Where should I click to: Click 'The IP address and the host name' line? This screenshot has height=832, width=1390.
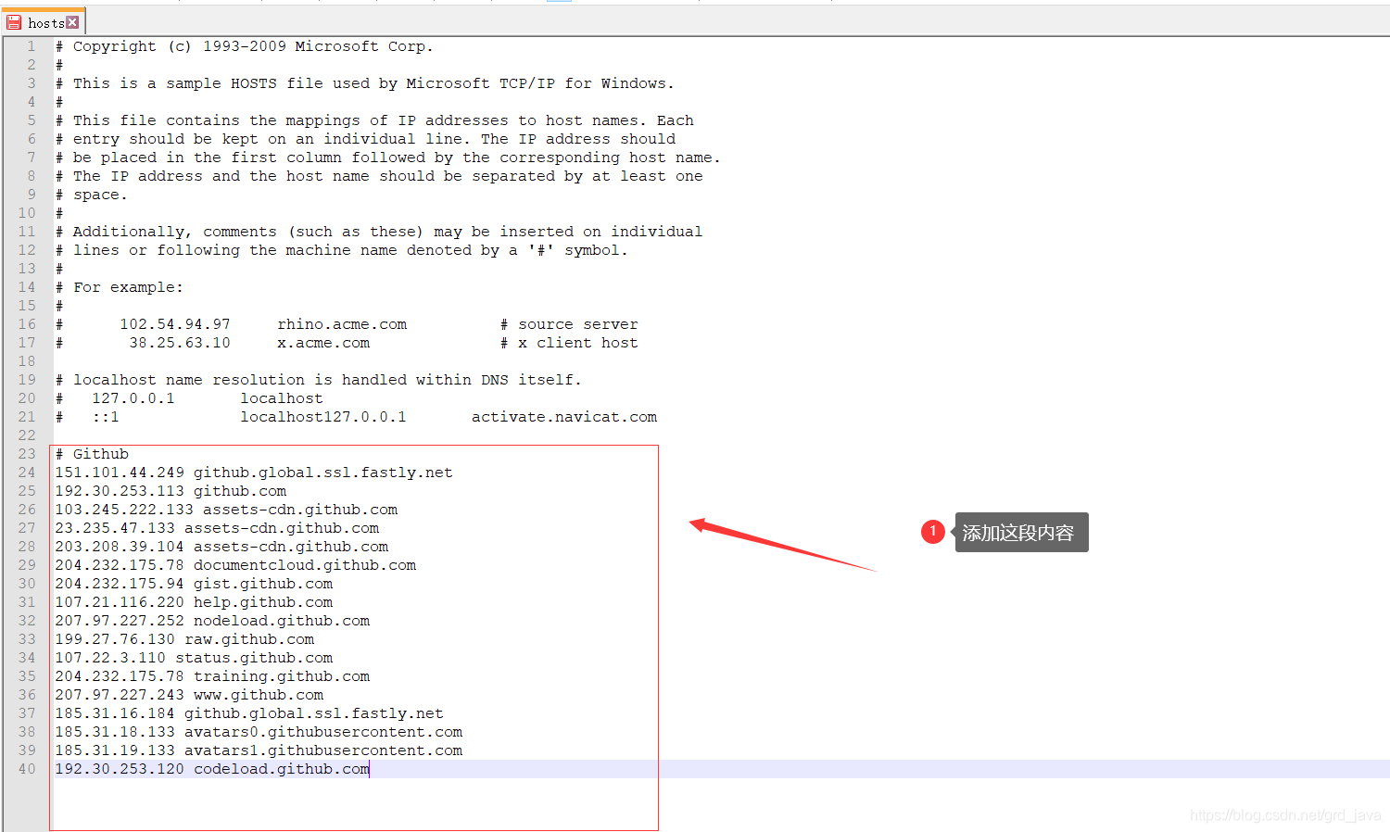coord(379,176)
